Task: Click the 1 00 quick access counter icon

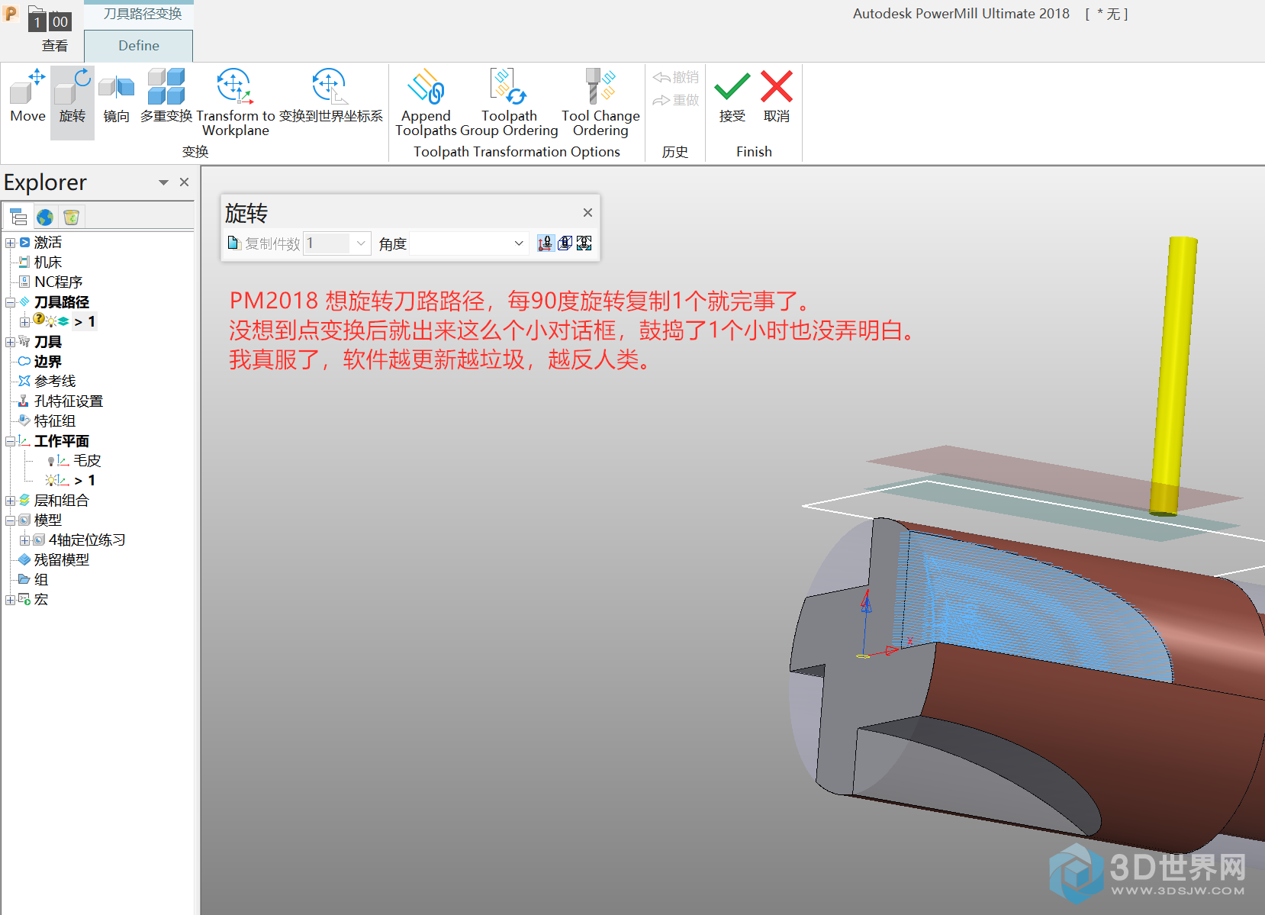Action: click(51, 21)
